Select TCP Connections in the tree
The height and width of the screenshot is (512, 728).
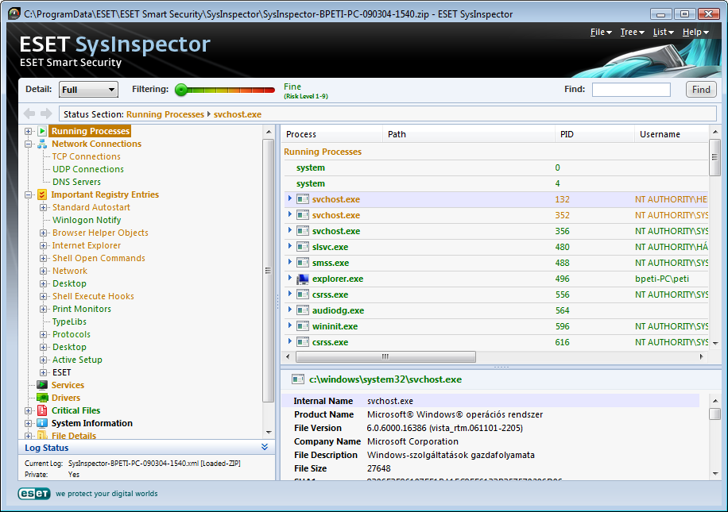click(x=87, y=156)
